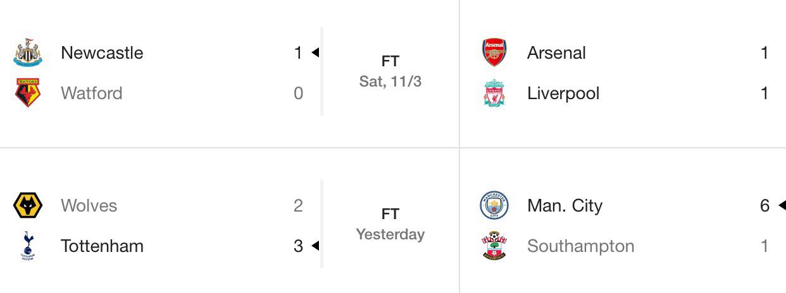Click Man. City's score of 6
The image size is (786, 293).
pos(764,205)
